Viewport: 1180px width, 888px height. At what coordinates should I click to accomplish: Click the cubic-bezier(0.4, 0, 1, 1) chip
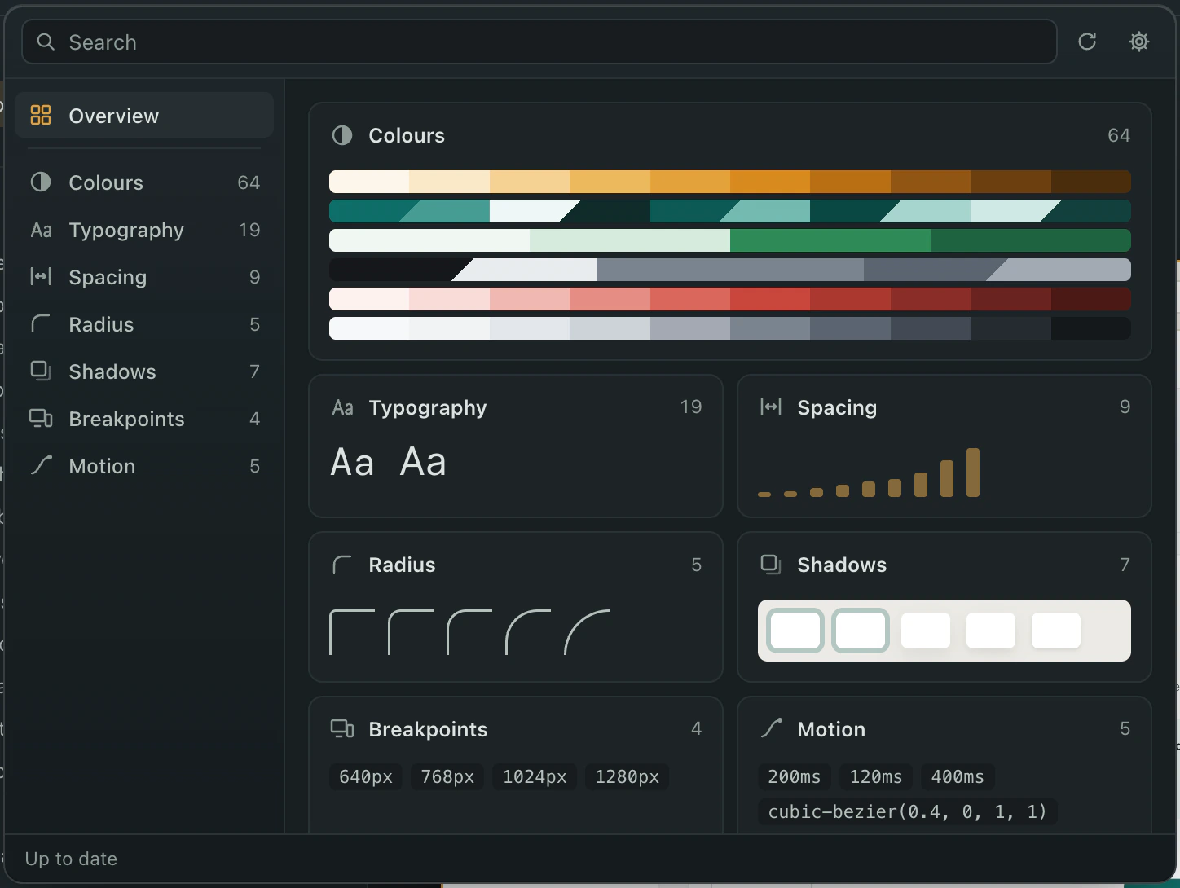pyautogui.click(x=907, y=812)
